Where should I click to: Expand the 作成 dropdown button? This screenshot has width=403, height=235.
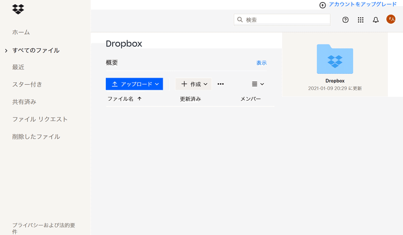pos(193,84)
